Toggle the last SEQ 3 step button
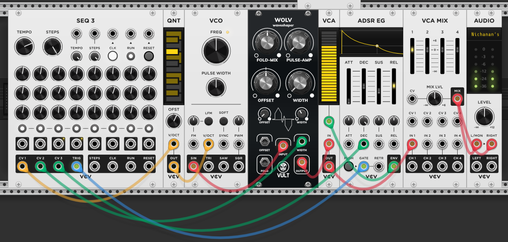The image size is (508, 242). coord(149,128)
